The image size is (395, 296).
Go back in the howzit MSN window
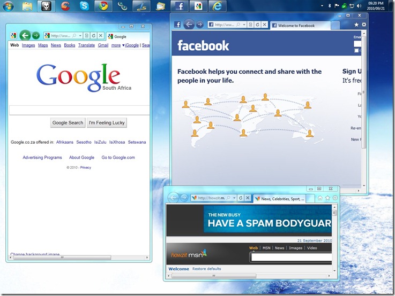pos(173,198)
